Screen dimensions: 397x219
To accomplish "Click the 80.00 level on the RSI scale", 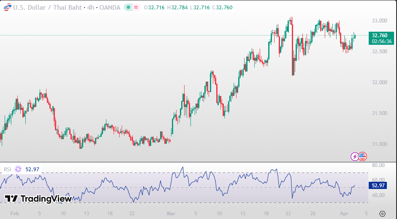I will 378,165.
